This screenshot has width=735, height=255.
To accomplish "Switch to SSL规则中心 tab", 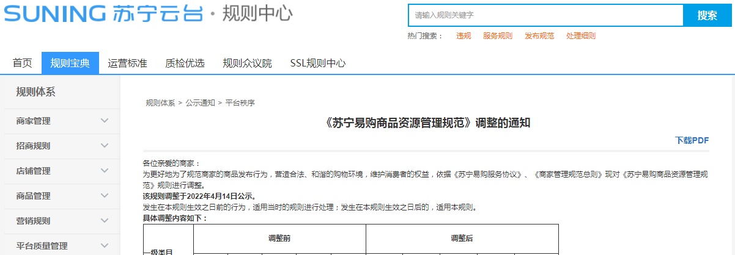I will click(318, 63).
